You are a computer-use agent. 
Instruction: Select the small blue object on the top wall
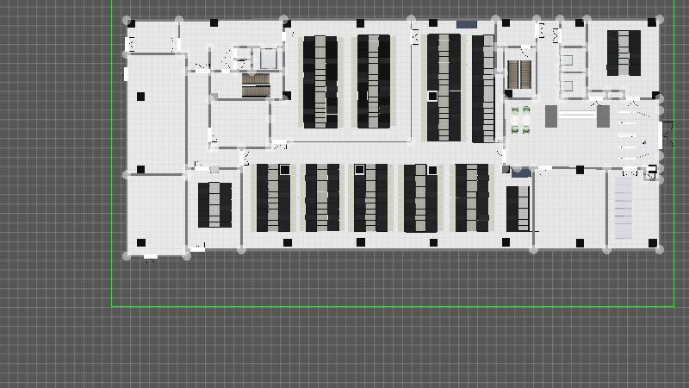tap(466, 23)
